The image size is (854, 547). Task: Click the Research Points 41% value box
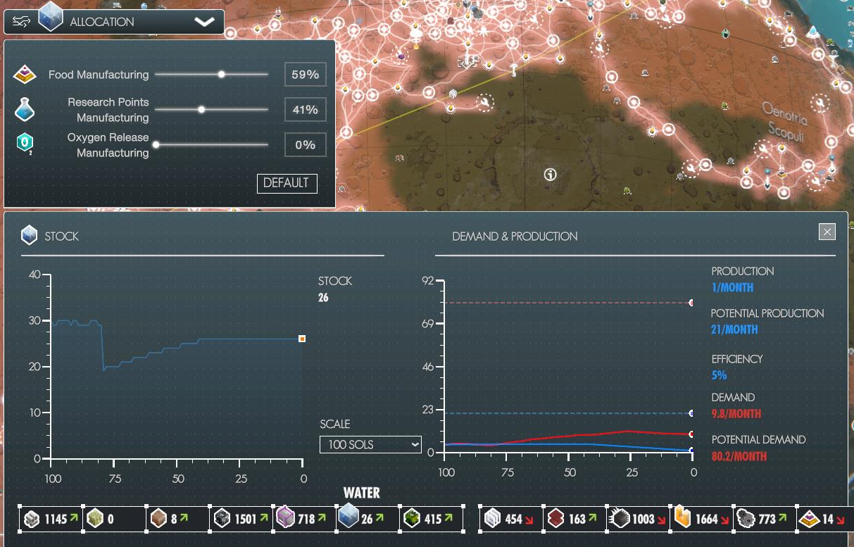pyautogui.click(x=305, y=110)
